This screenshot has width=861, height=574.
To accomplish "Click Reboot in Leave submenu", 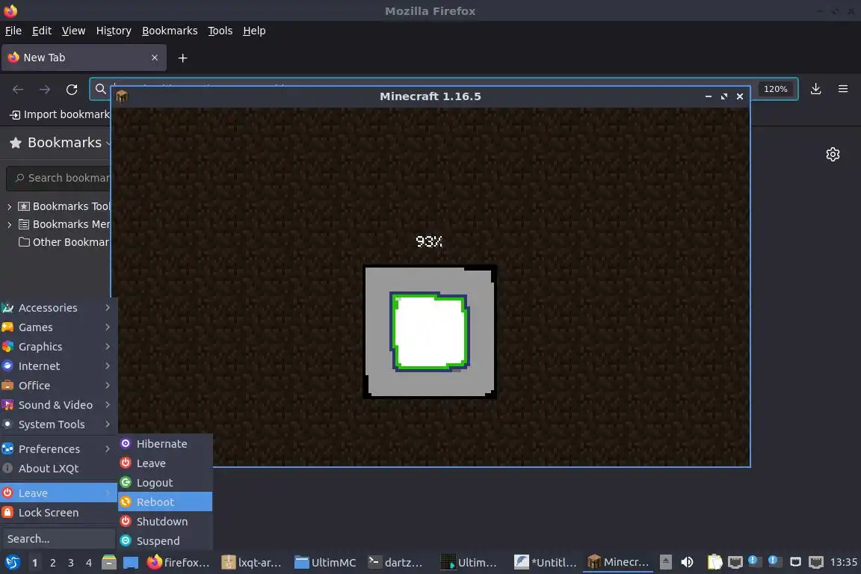I will [x=165, y=502].
